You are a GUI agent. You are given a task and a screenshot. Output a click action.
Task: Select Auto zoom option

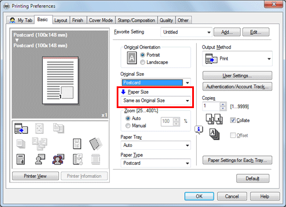(128, 118)
